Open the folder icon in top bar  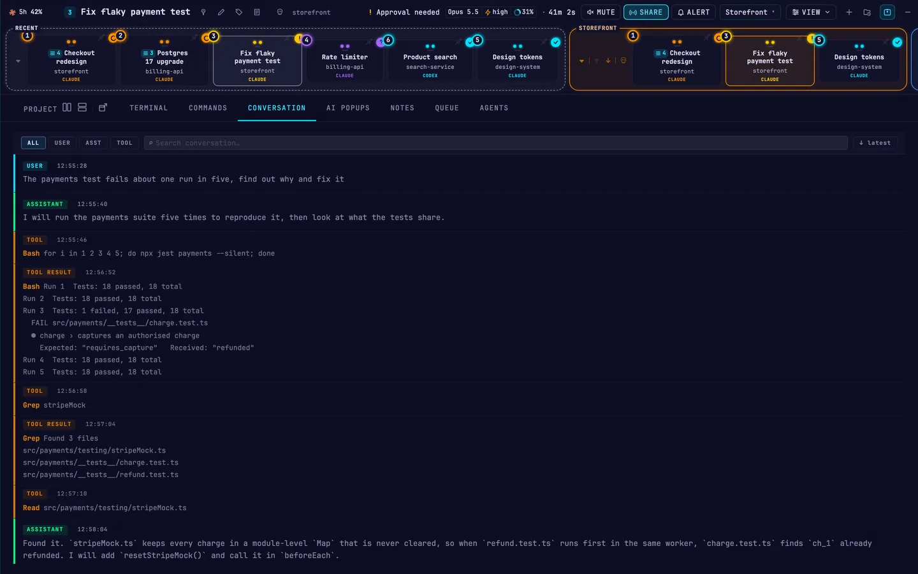[867, 12]
